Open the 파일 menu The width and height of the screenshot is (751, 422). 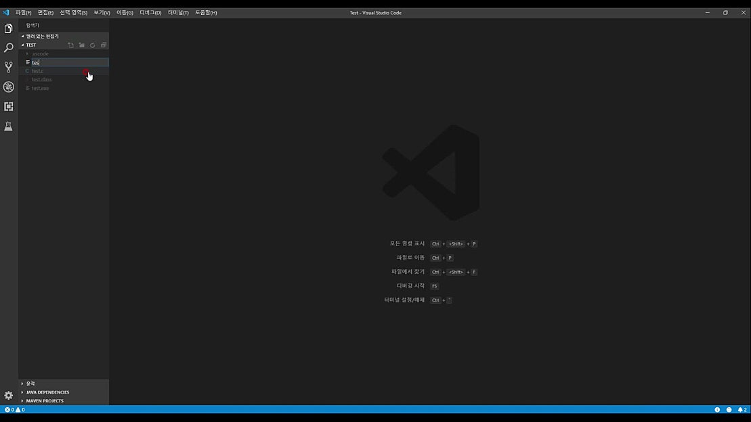tap(22, 11)
